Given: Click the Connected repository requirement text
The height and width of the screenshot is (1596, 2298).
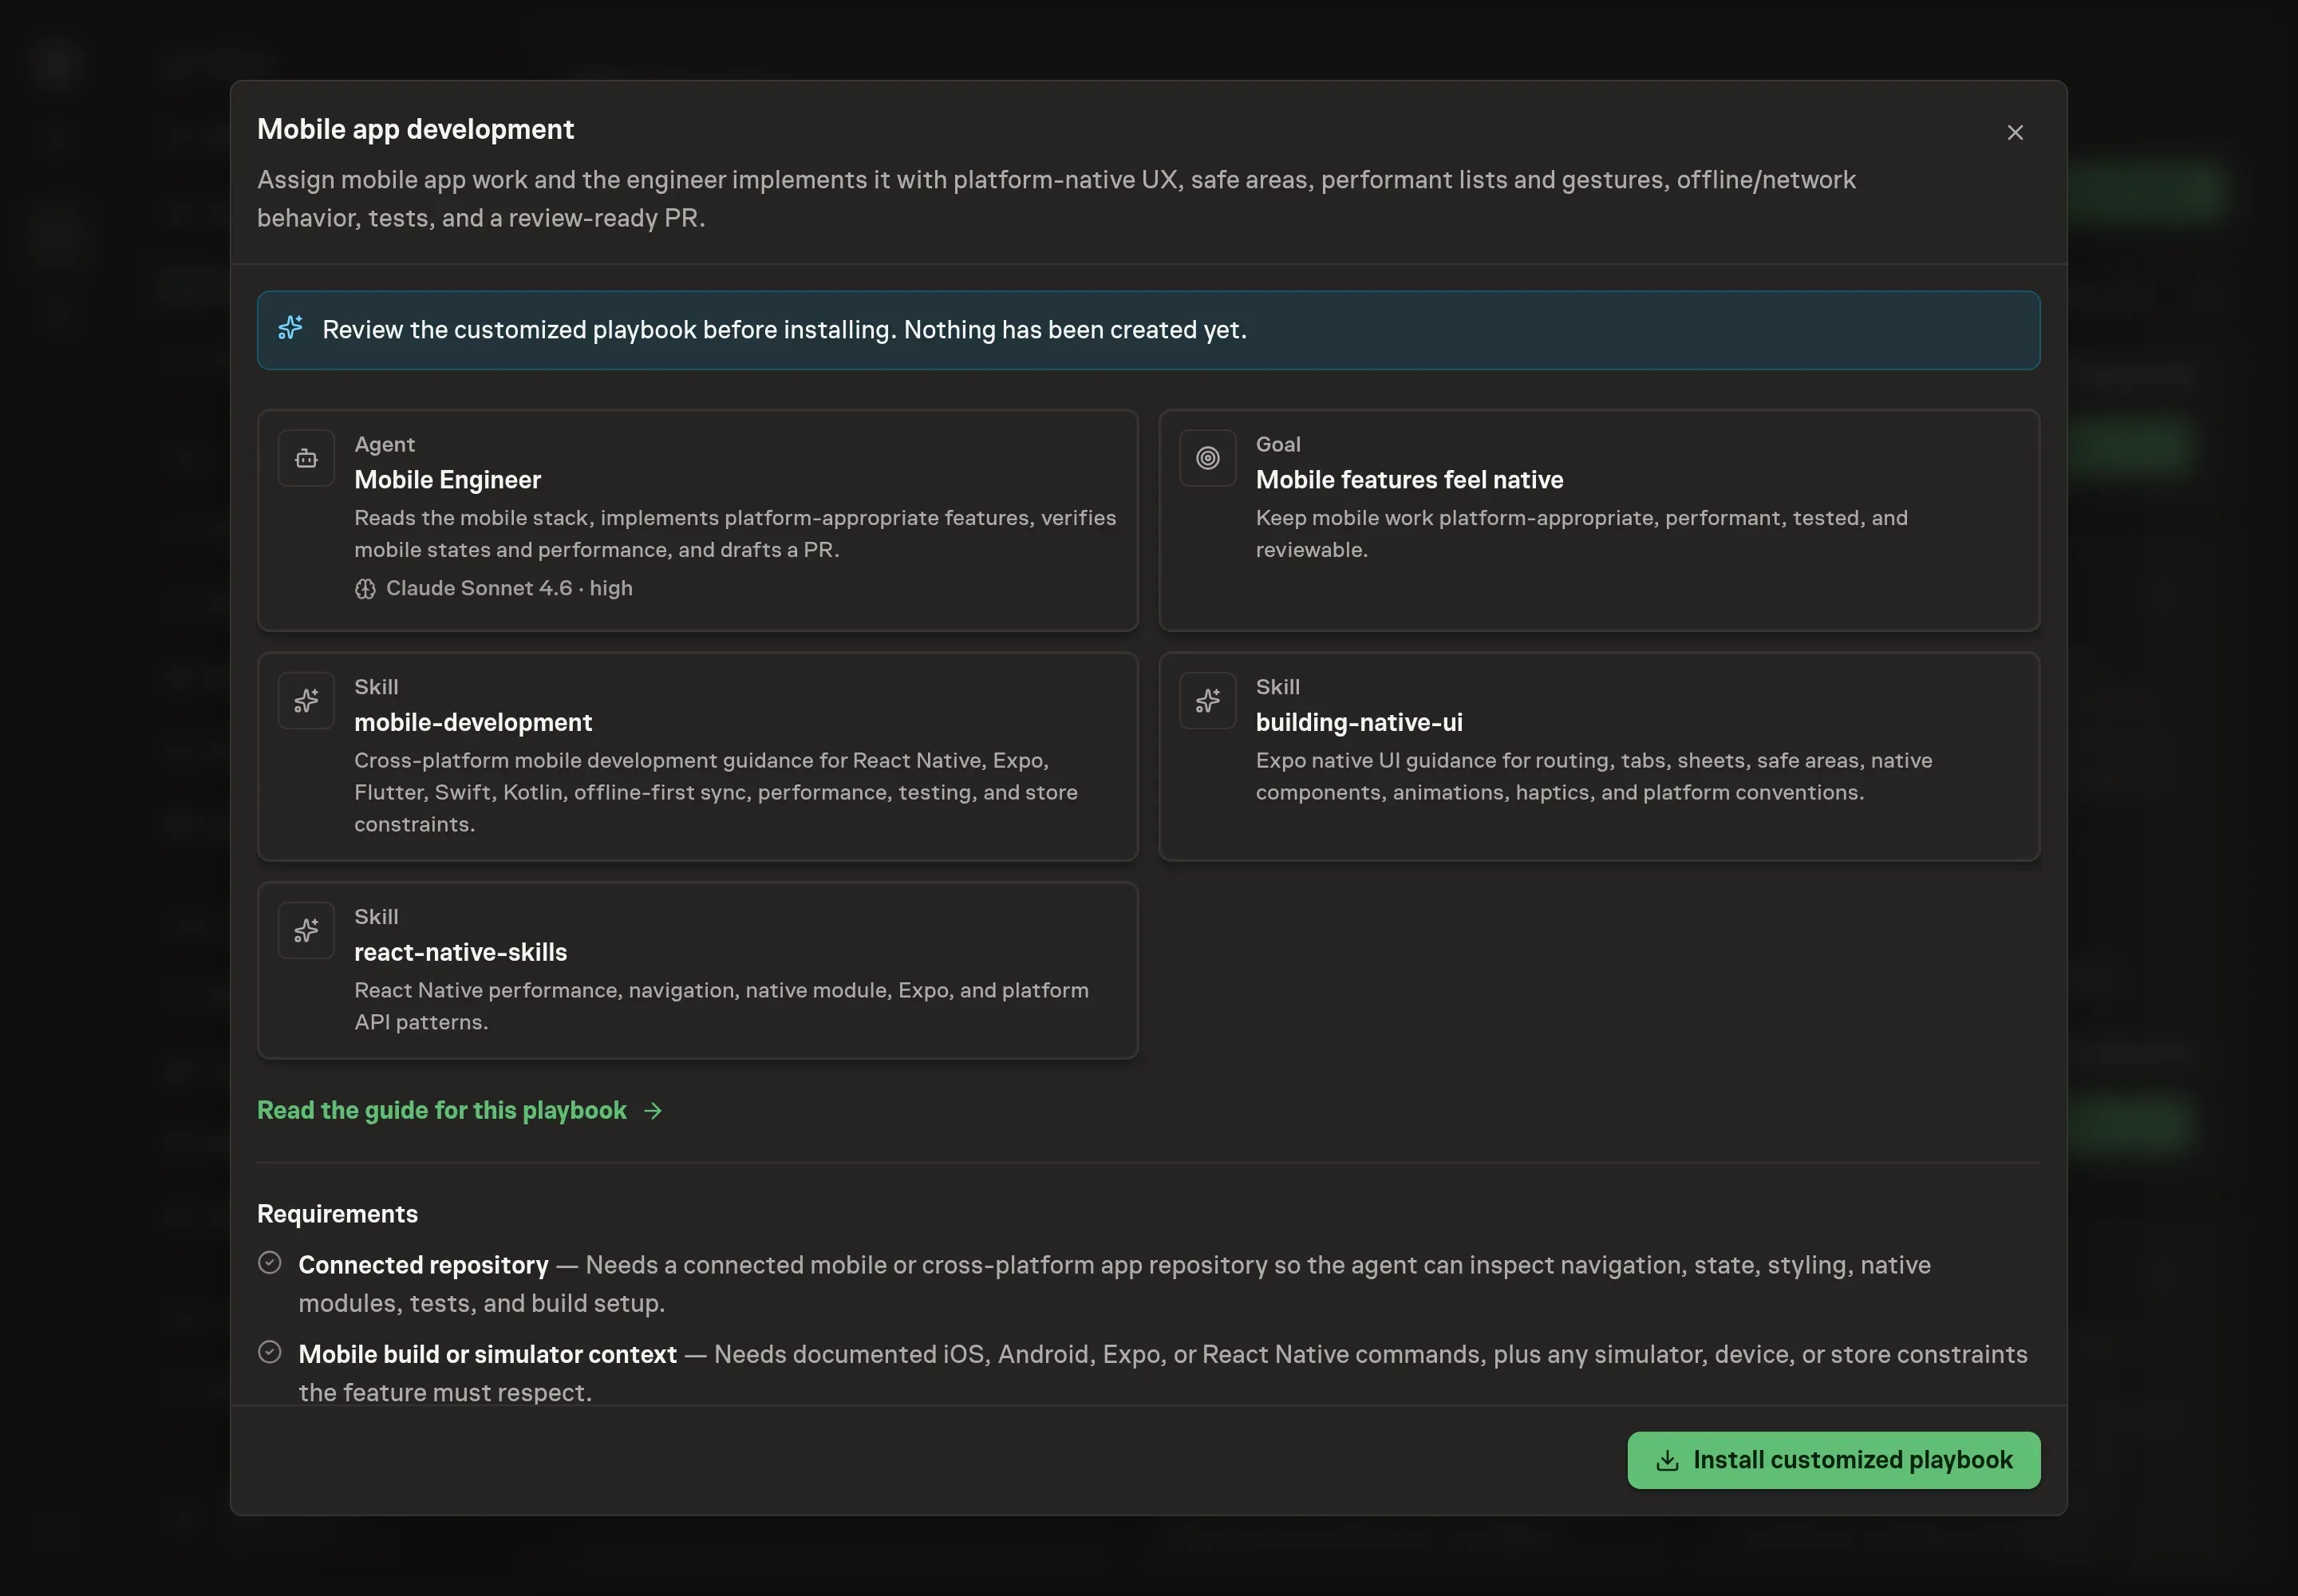Looking at the screenshot, I should (x=1114, y=1284).
